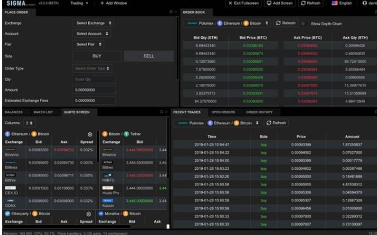This screenshot has width=377, height=235.
Task: Click bid price 0.03098163 in Order Book
Action: pyautogui.click(x=253, y=46)
